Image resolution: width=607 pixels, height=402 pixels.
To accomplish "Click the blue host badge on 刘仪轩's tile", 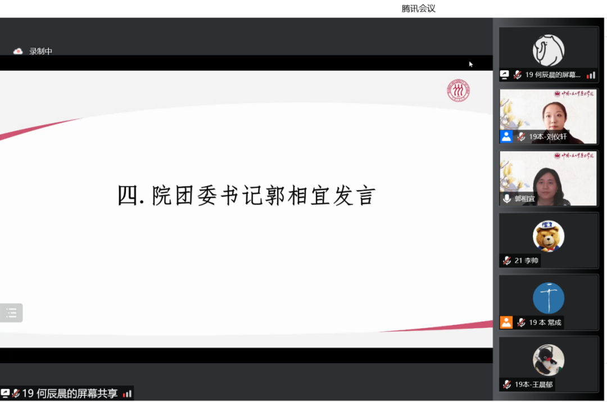I will point(506,137).
